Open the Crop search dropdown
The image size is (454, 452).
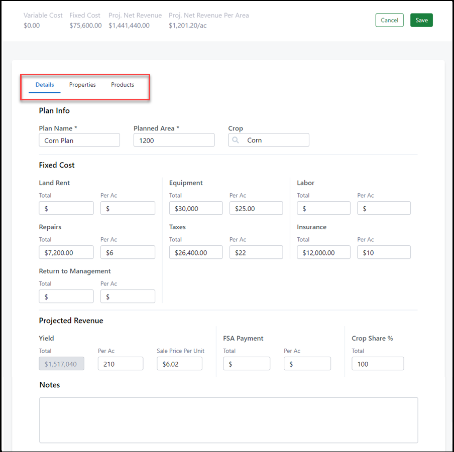[x=274, y=140]
